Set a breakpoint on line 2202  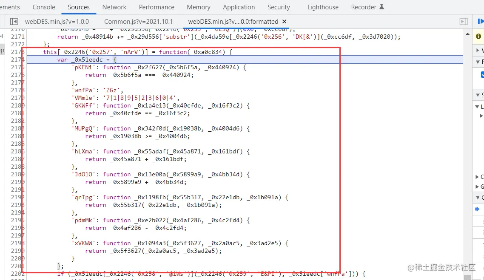(x=17, y=274)
